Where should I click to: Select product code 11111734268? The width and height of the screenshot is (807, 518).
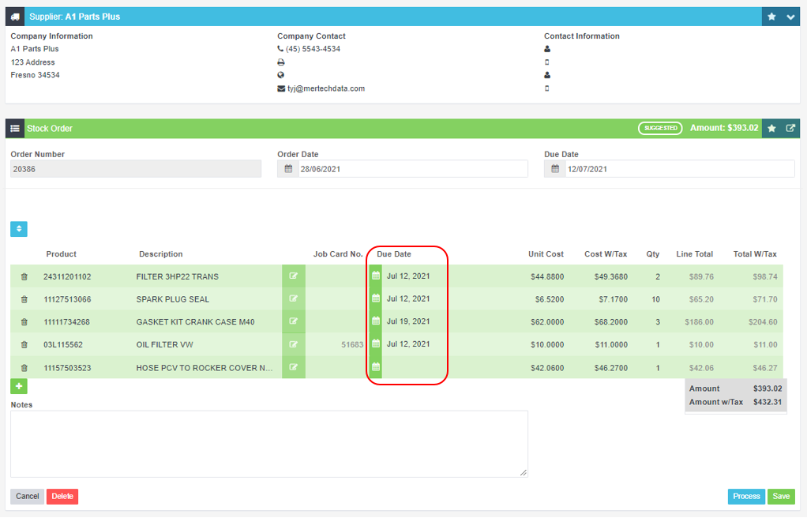click(x=66, y=322)
